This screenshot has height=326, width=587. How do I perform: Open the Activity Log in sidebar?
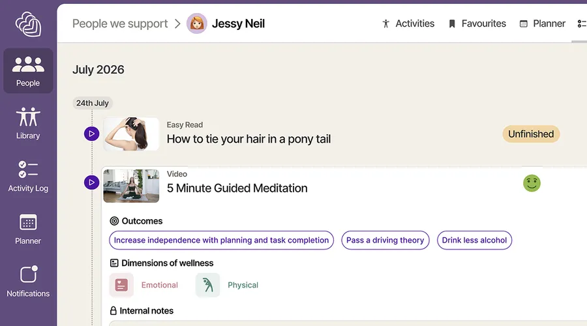tap(28, 176)
